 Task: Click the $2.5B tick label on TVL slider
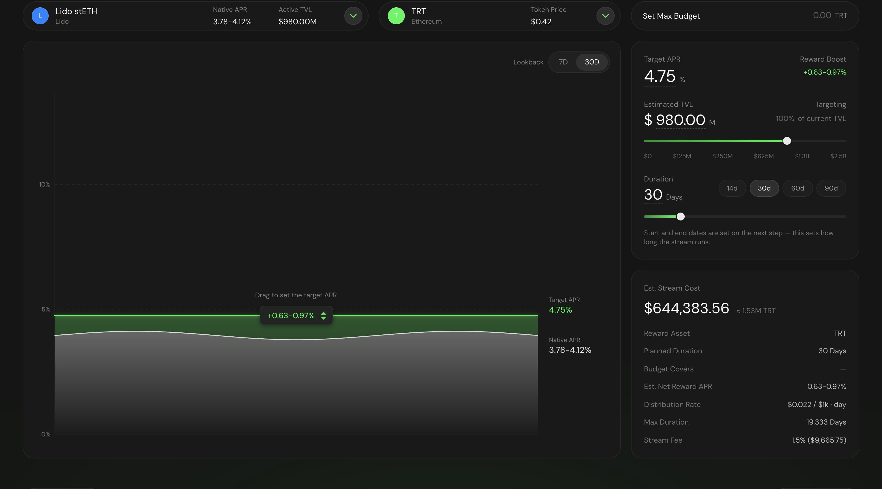(838, 156)
